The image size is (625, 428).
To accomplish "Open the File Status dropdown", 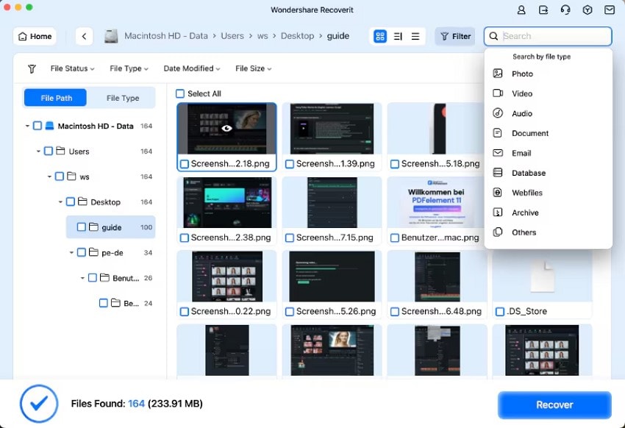I will click(73, 68).
